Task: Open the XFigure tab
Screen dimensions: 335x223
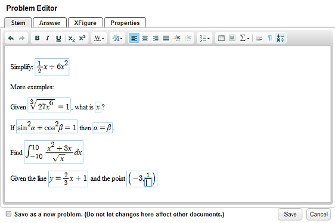Action: pyautogui.click(x=85, y=23)
